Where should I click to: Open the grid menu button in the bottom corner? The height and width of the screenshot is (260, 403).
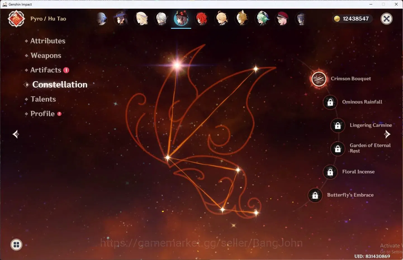coord(16,245)
